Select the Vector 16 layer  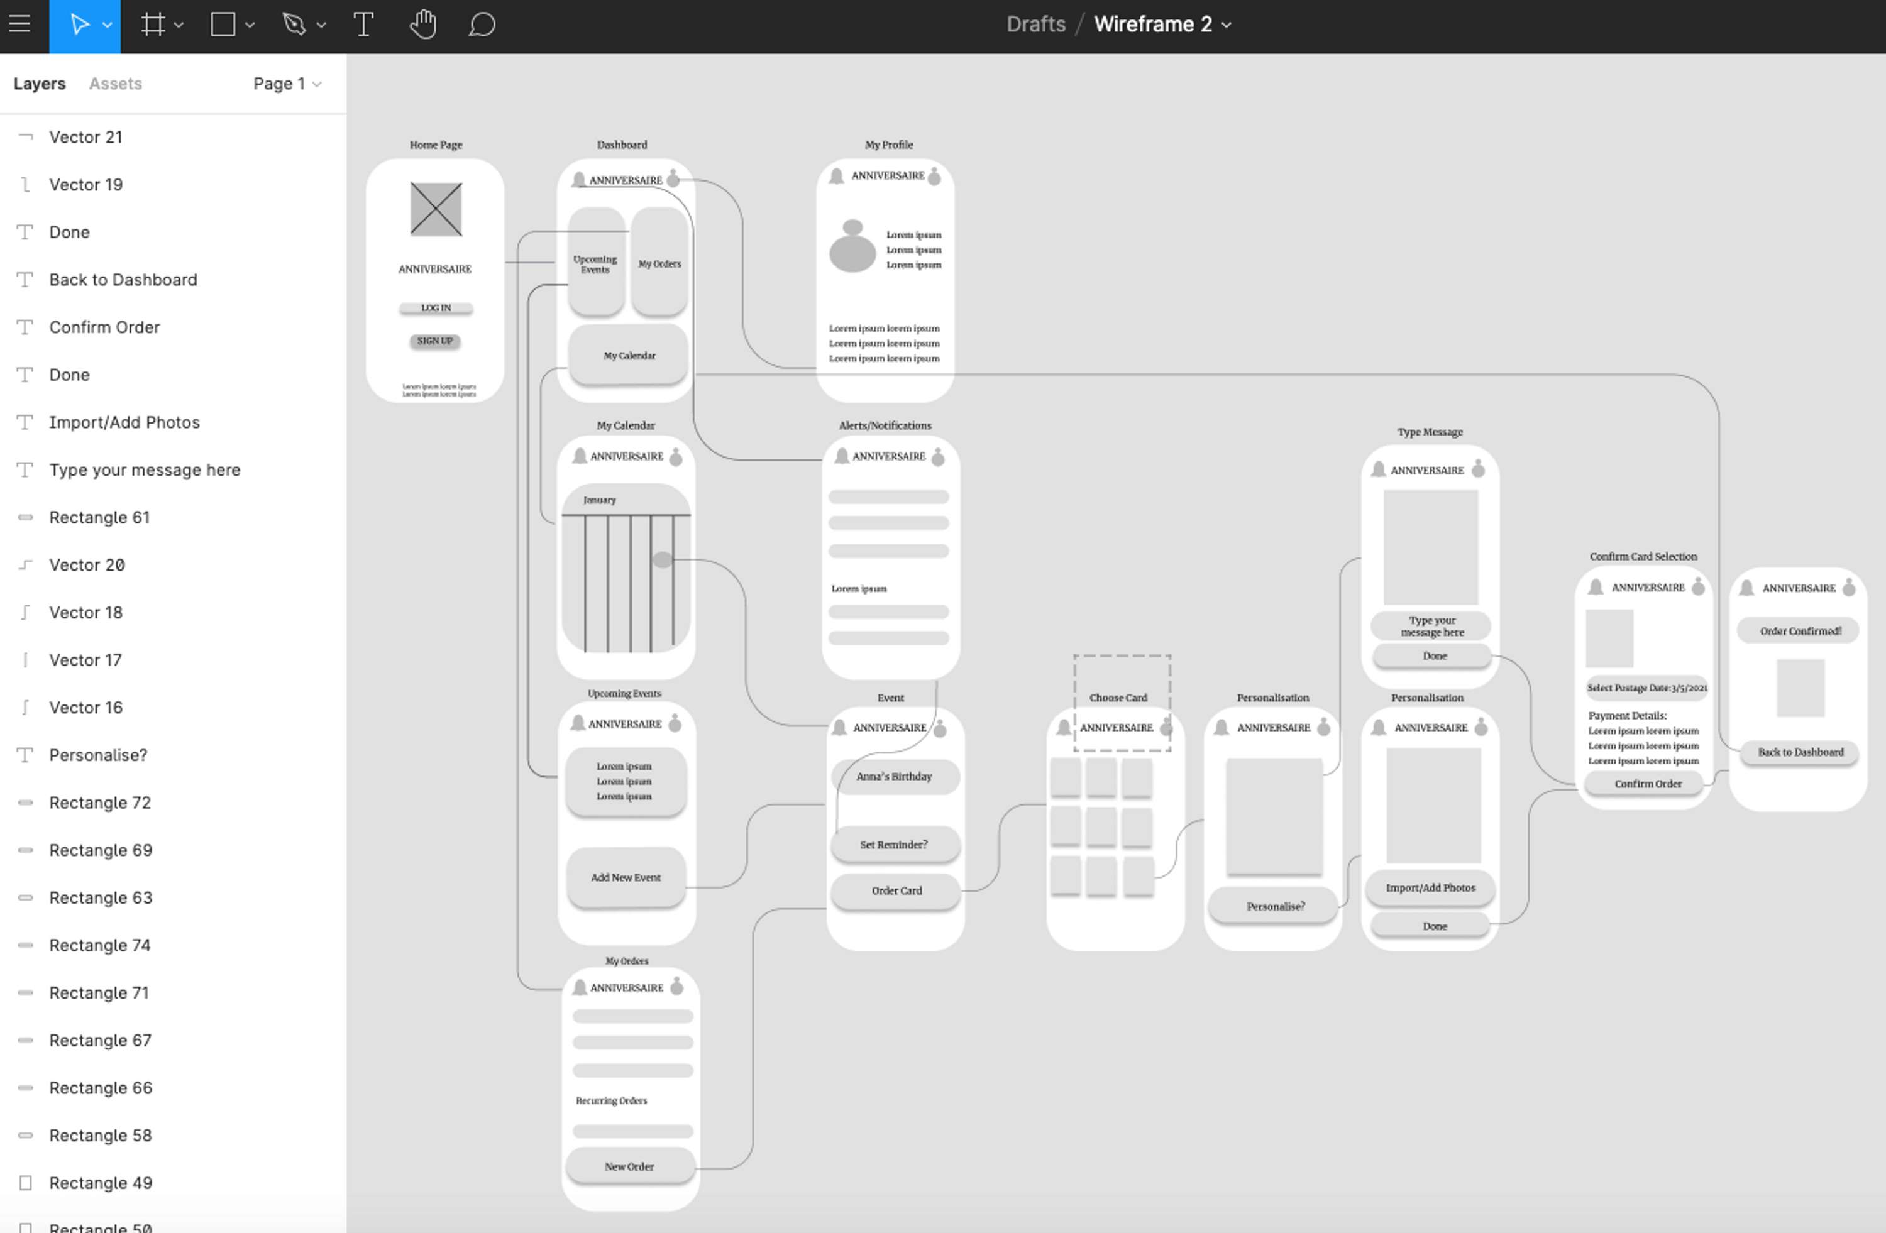point(173,707)
